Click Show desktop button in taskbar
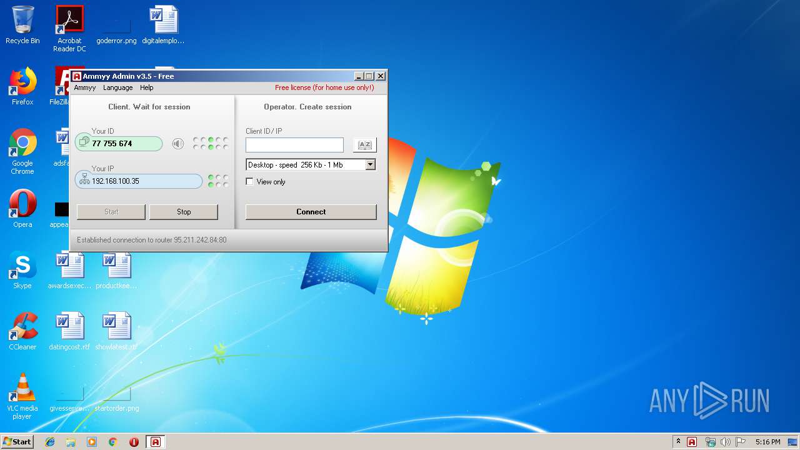 [793, 442]
